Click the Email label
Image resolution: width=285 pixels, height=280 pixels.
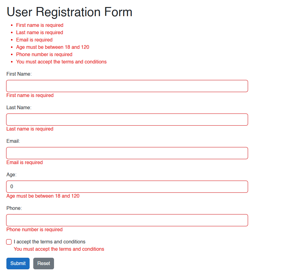(13, 141)
